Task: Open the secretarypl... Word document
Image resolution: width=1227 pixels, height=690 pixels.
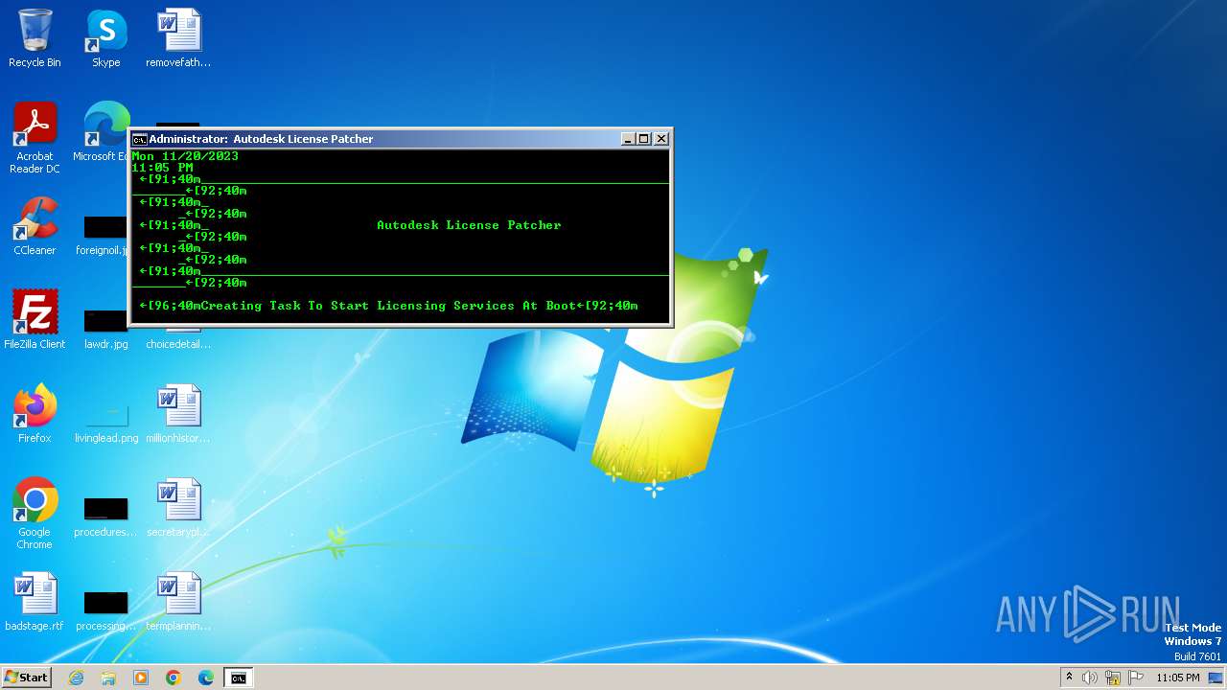Action: click(x=178, y=508)
